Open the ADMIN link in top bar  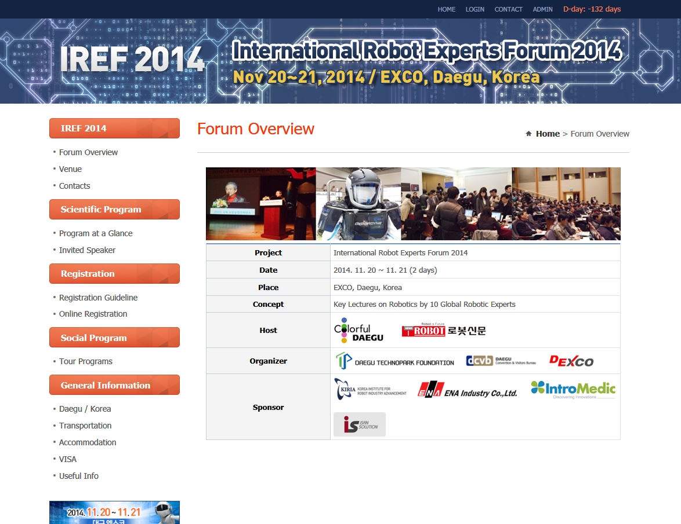542,9
